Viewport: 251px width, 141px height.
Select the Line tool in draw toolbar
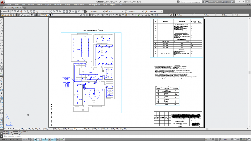tap(2, 19)
